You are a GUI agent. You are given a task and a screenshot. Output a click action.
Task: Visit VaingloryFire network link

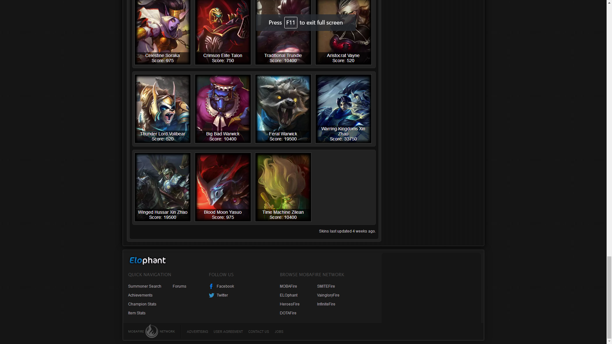pos(328,295)
